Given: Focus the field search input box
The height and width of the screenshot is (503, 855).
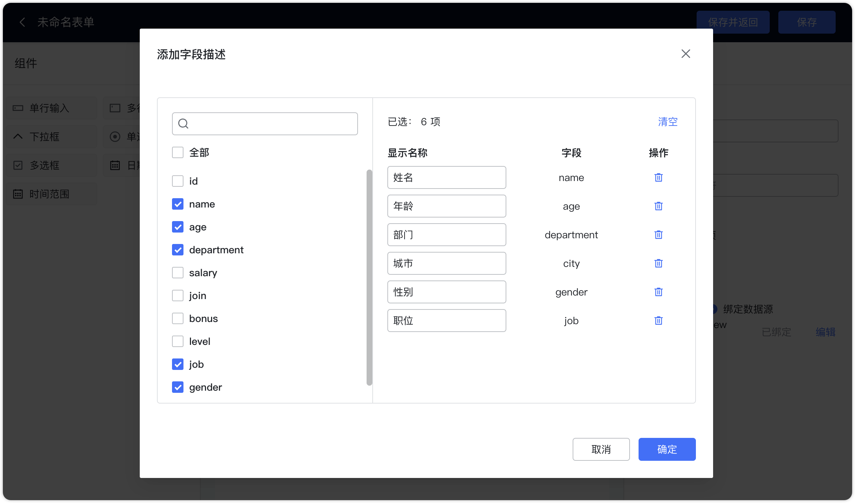Looking at the screenshot, I should pos(265,124).
